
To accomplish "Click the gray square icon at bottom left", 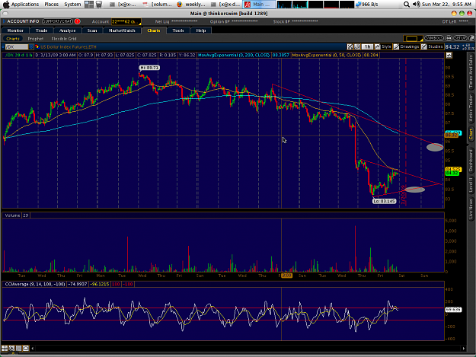I will (x=18, y=348).
